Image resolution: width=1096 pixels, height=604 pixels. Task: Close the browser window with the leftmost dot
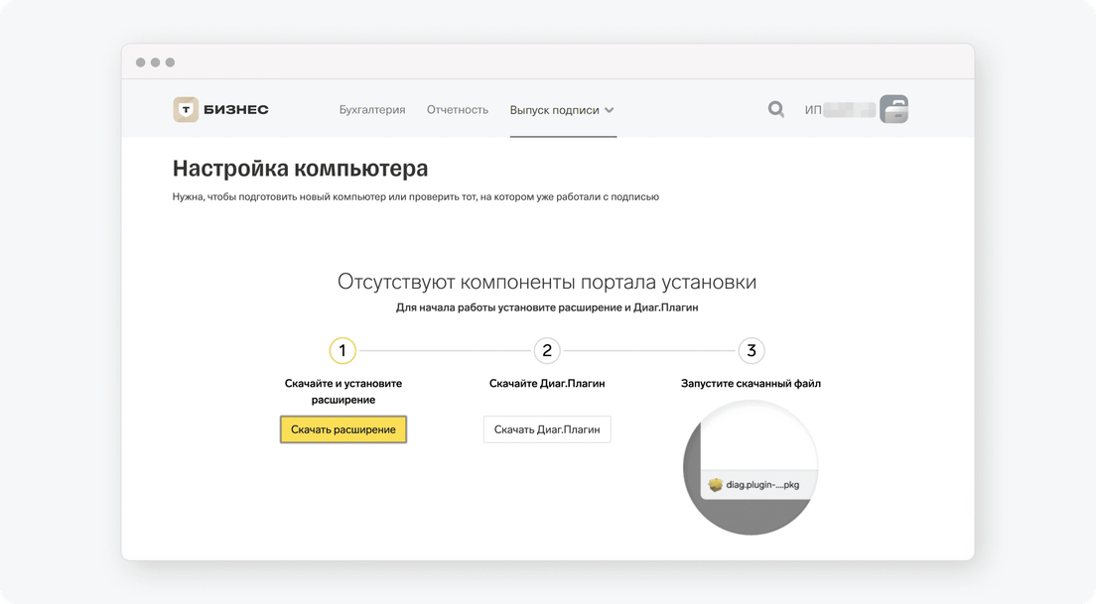tap(141, 62)
